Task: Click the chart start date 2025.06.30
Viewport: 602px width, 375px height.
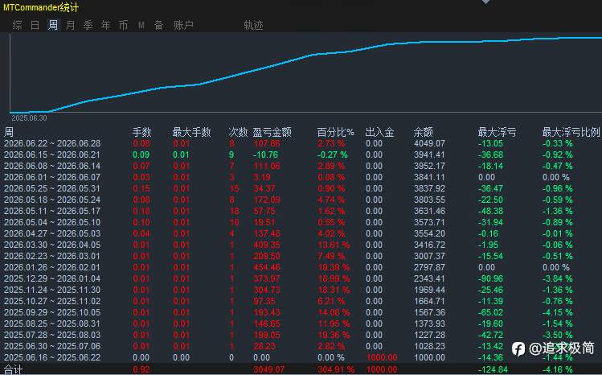Action: (29, 118)
